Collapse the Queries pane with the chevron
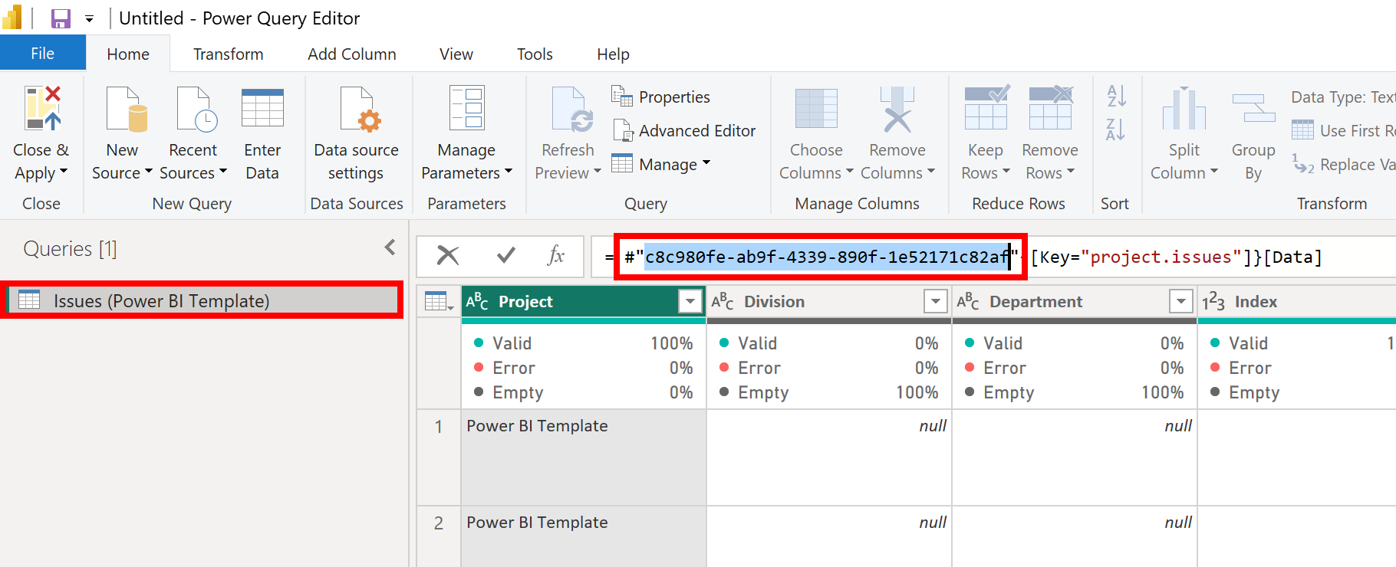This screenshot has height=567, width=1396. 390,247
